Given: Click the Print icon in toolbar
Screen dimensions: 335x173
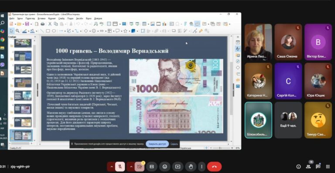Looking at the screenshot, I should [43, 24].
